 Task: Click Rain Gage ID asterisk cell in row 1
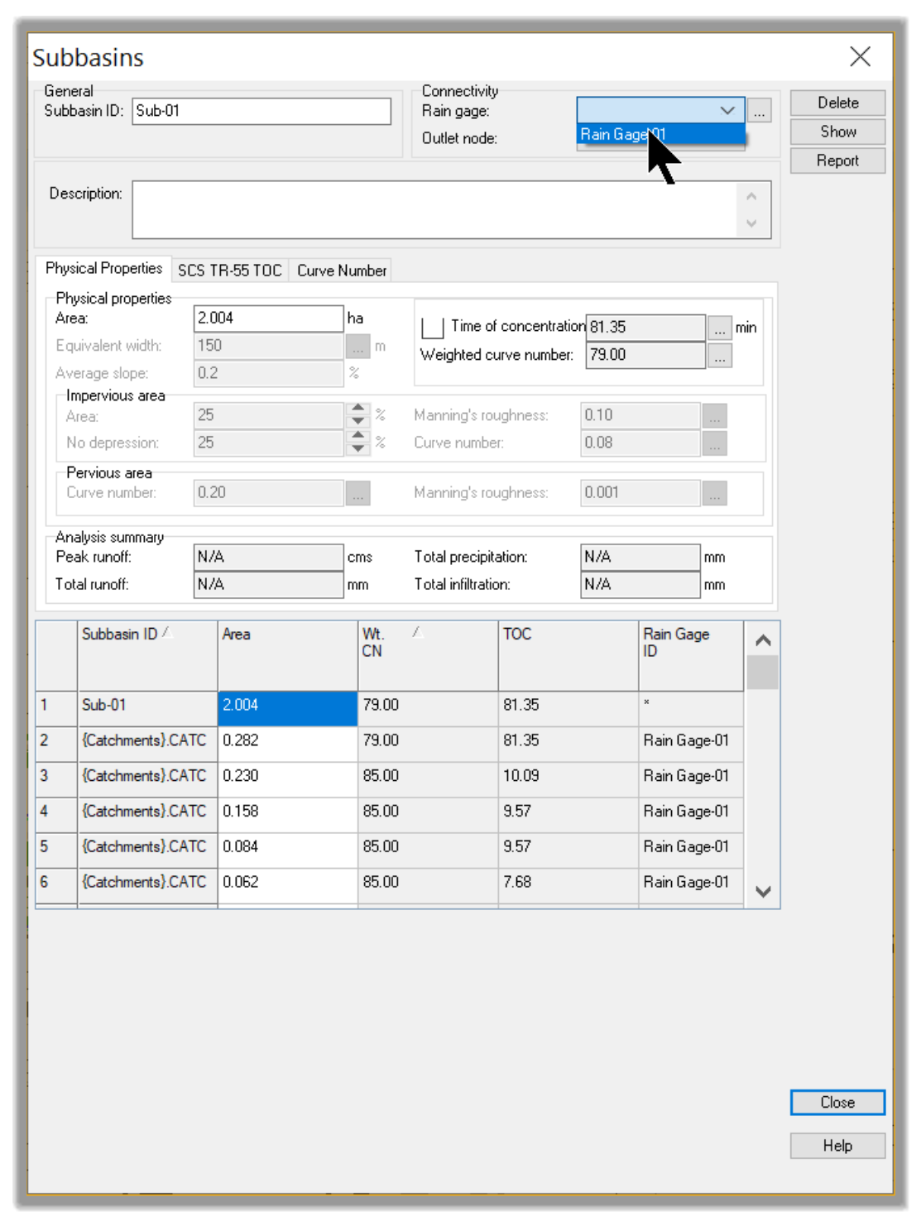click(x=691, y=709)
